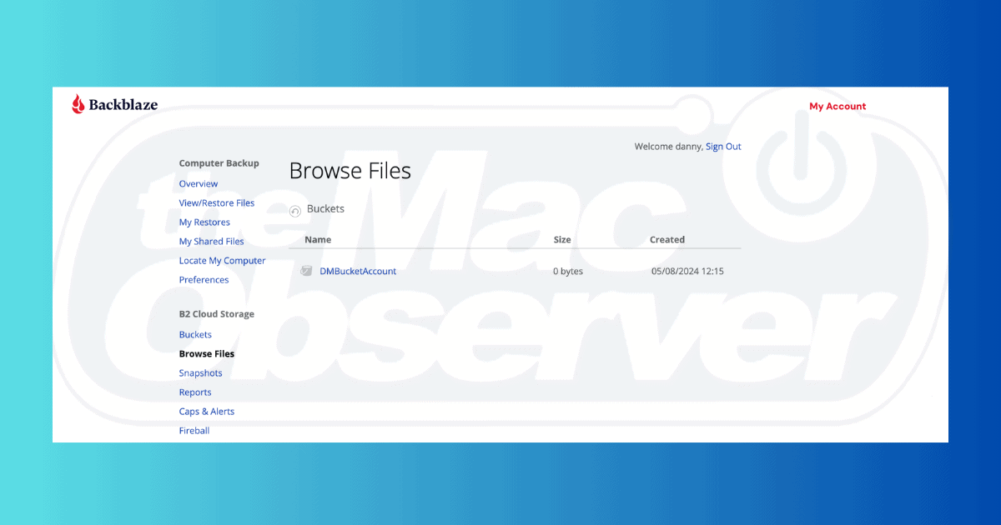Click the Buckets refresh icon
1001x525 pixels.
(x=294, y=212)
